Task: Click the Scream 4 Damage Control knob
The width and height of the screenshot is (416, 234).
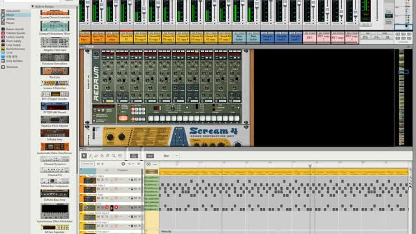Action: coord(110,137)
